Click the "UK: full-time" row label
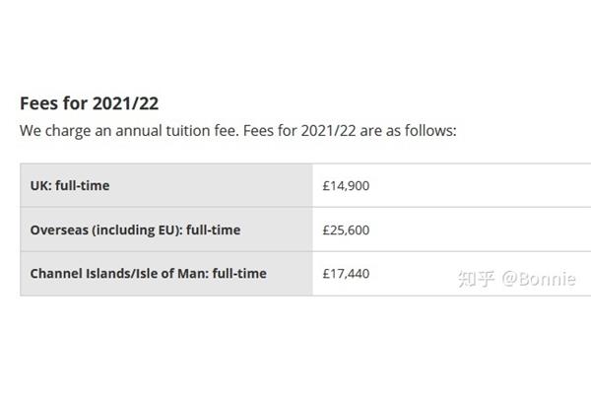This screenshot has height=394, width=591. click(70, 185)
